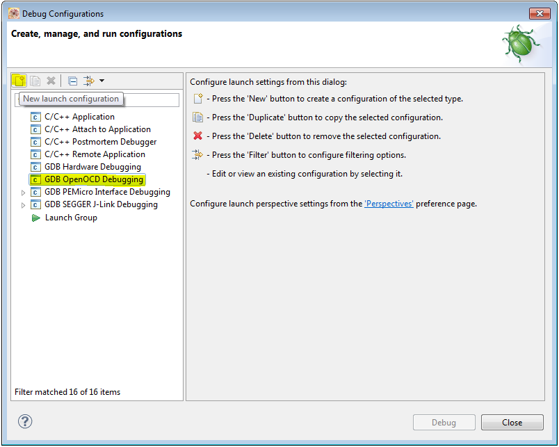The width and height of the screenshot is (559, 447).
Task: Click the Collapse All toolbar icon
Action: 72,81
